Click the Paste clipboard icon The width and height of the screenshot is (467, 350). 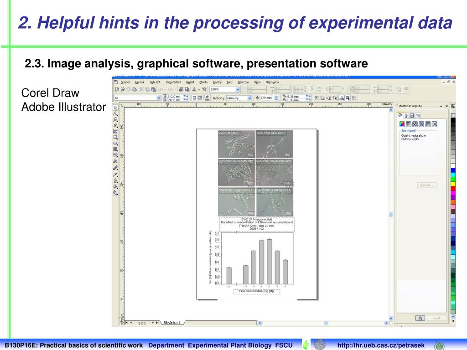153,89
